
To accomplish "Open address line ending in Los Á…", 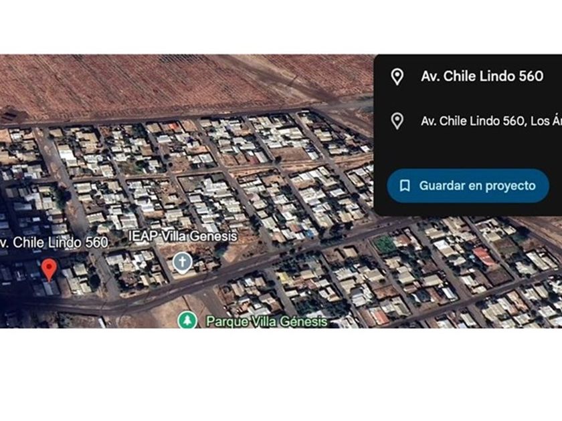I will click(x=491, y=121).
